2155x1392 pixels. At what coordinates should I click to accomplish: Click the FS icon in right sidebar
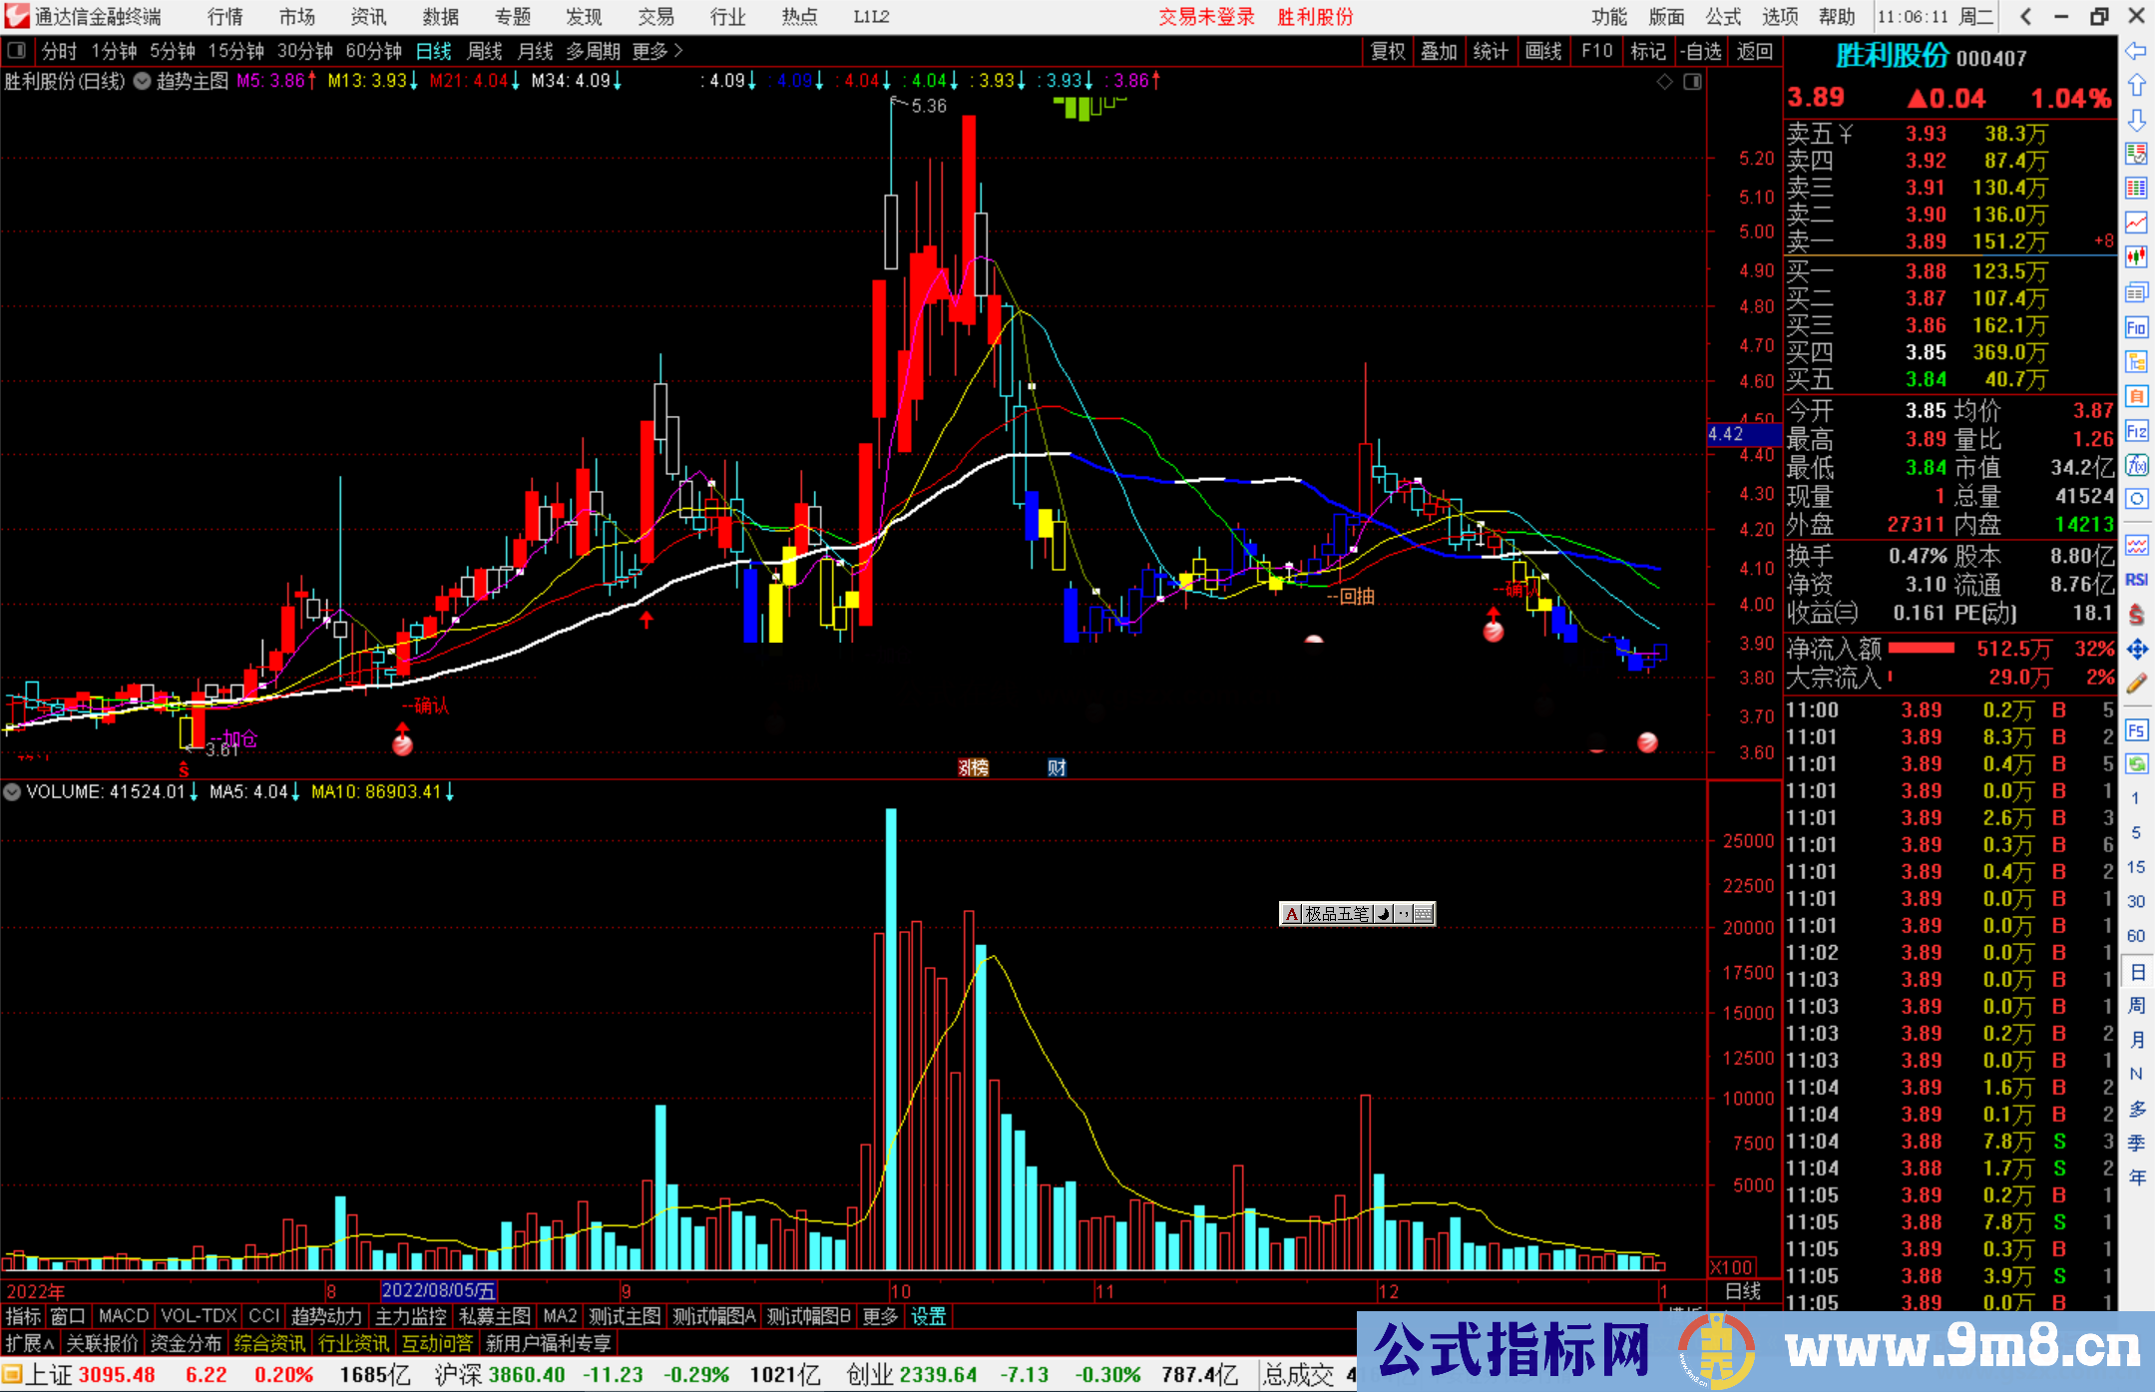pyautogui.click(x=2136, y=730)
